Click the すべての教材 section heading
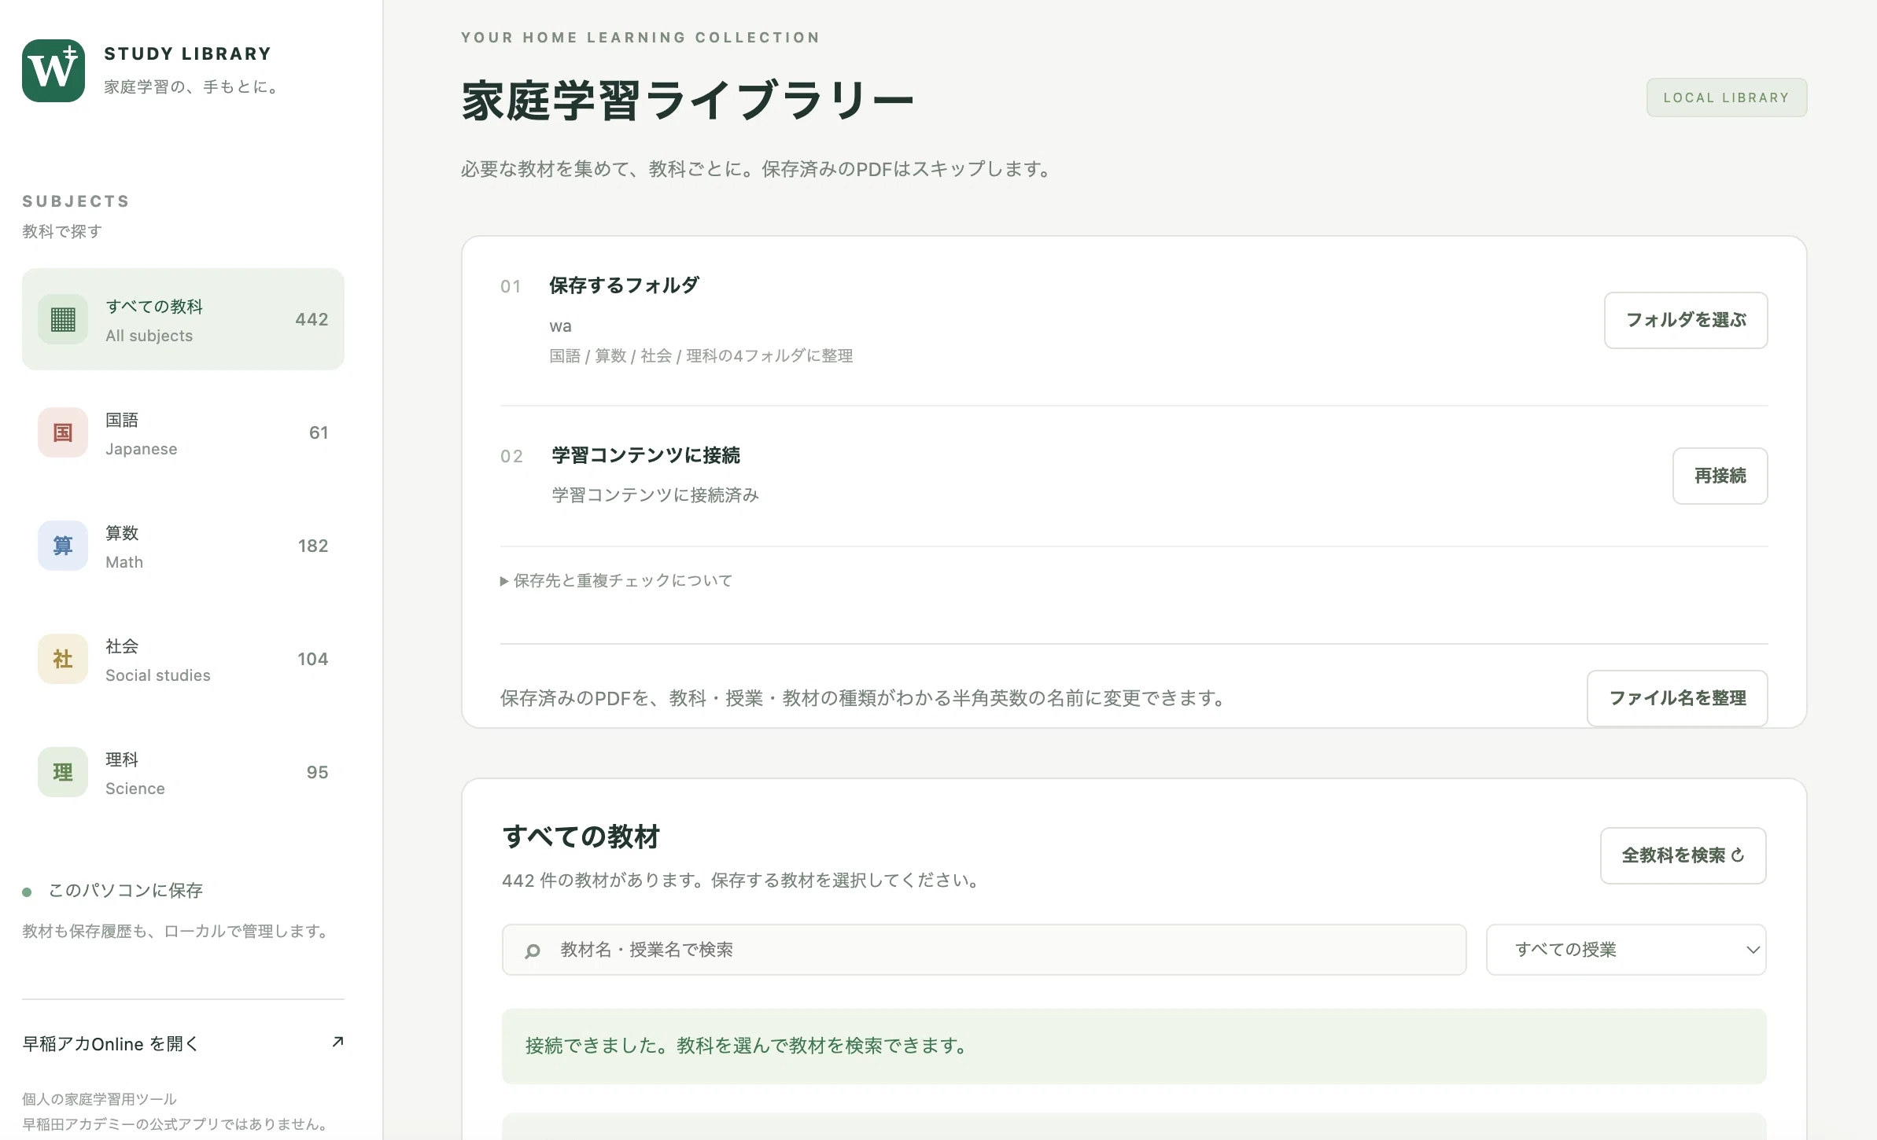The image size is (1877, 1140). click(x=581, y=837)
